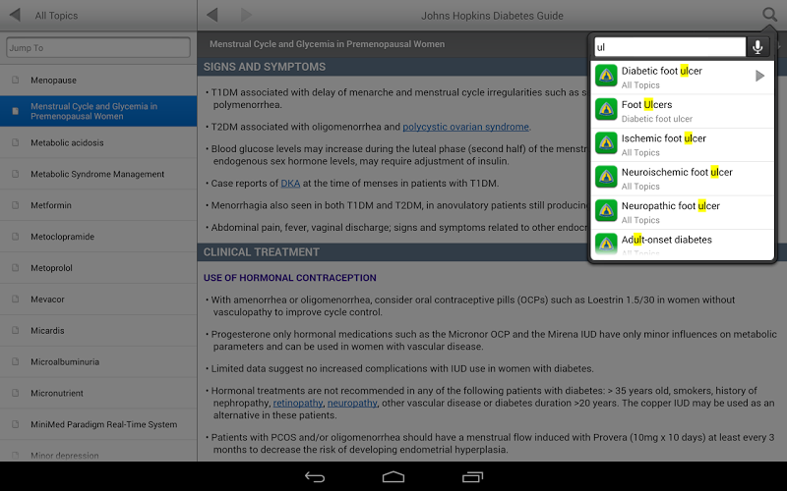The width and height of the screenshot is (787, 491).
Task: Choose the Diabetic foot ulcer search result
Action: [x=683, y=77]
